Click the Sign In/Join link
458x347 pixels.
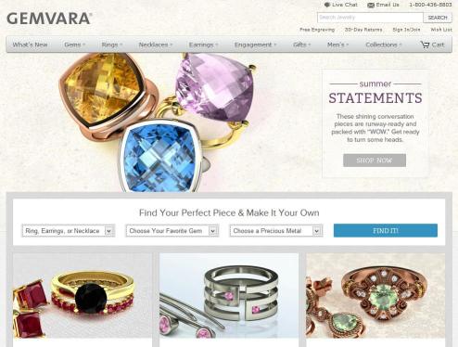[x=406, y=30]
